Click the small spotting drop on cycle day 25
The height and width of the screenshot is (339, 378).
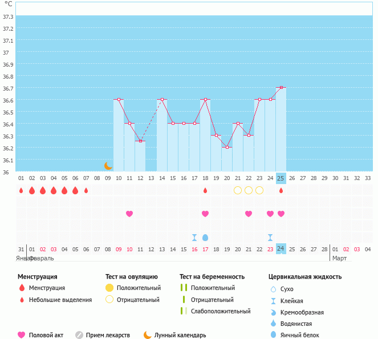pos(281,190)
